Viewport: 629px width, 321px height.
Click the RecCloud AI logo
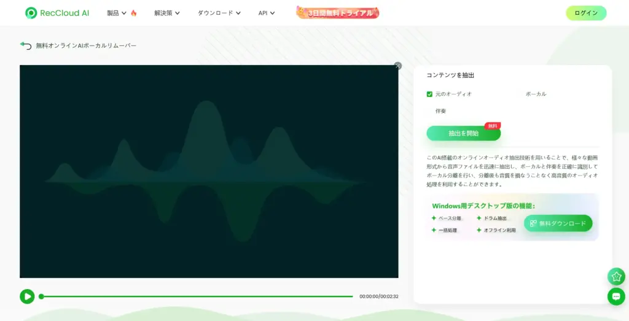[x=57, y=13]
